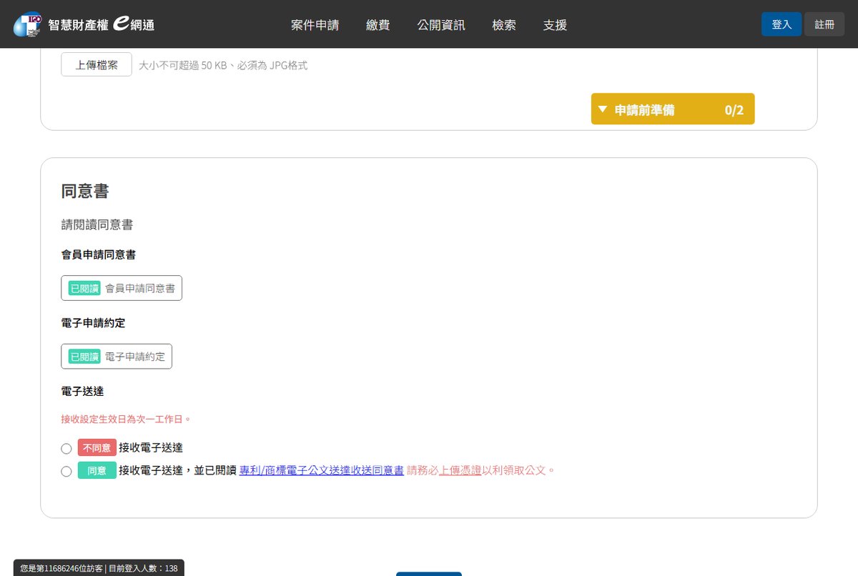858x576 pixels.
Task: Click the 同意書 section heading
Action: point(85,192)
